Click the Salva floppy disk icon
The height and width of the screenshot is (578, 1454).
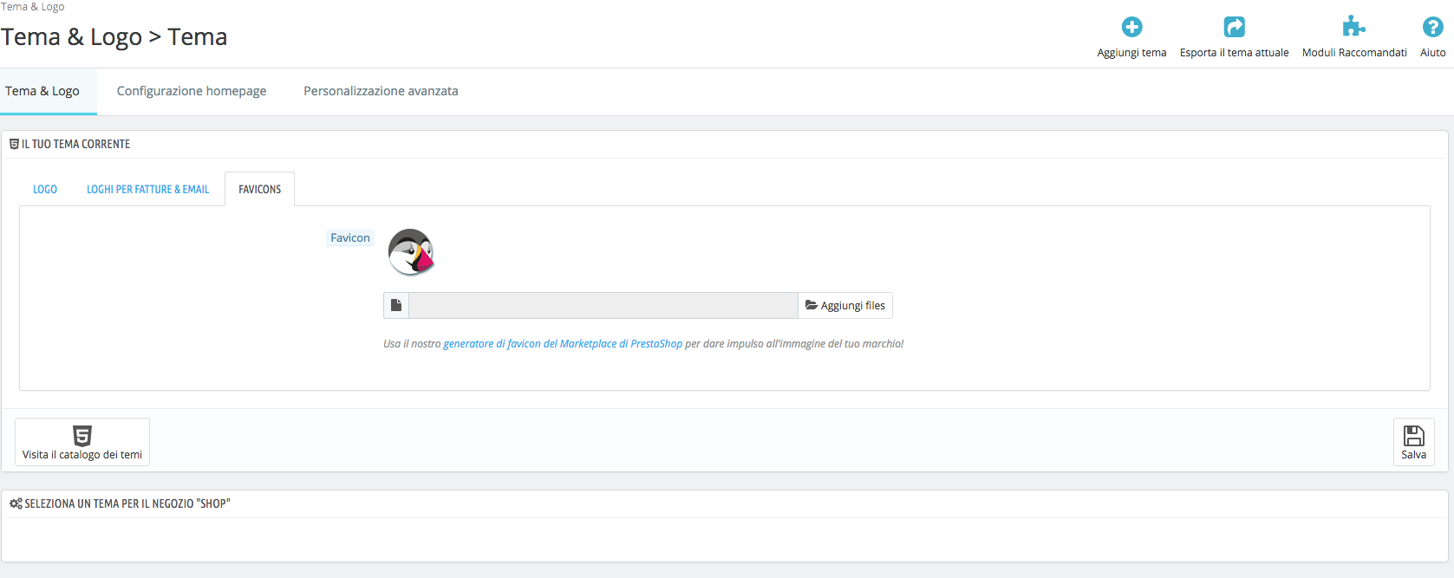tap(1413, 436)
